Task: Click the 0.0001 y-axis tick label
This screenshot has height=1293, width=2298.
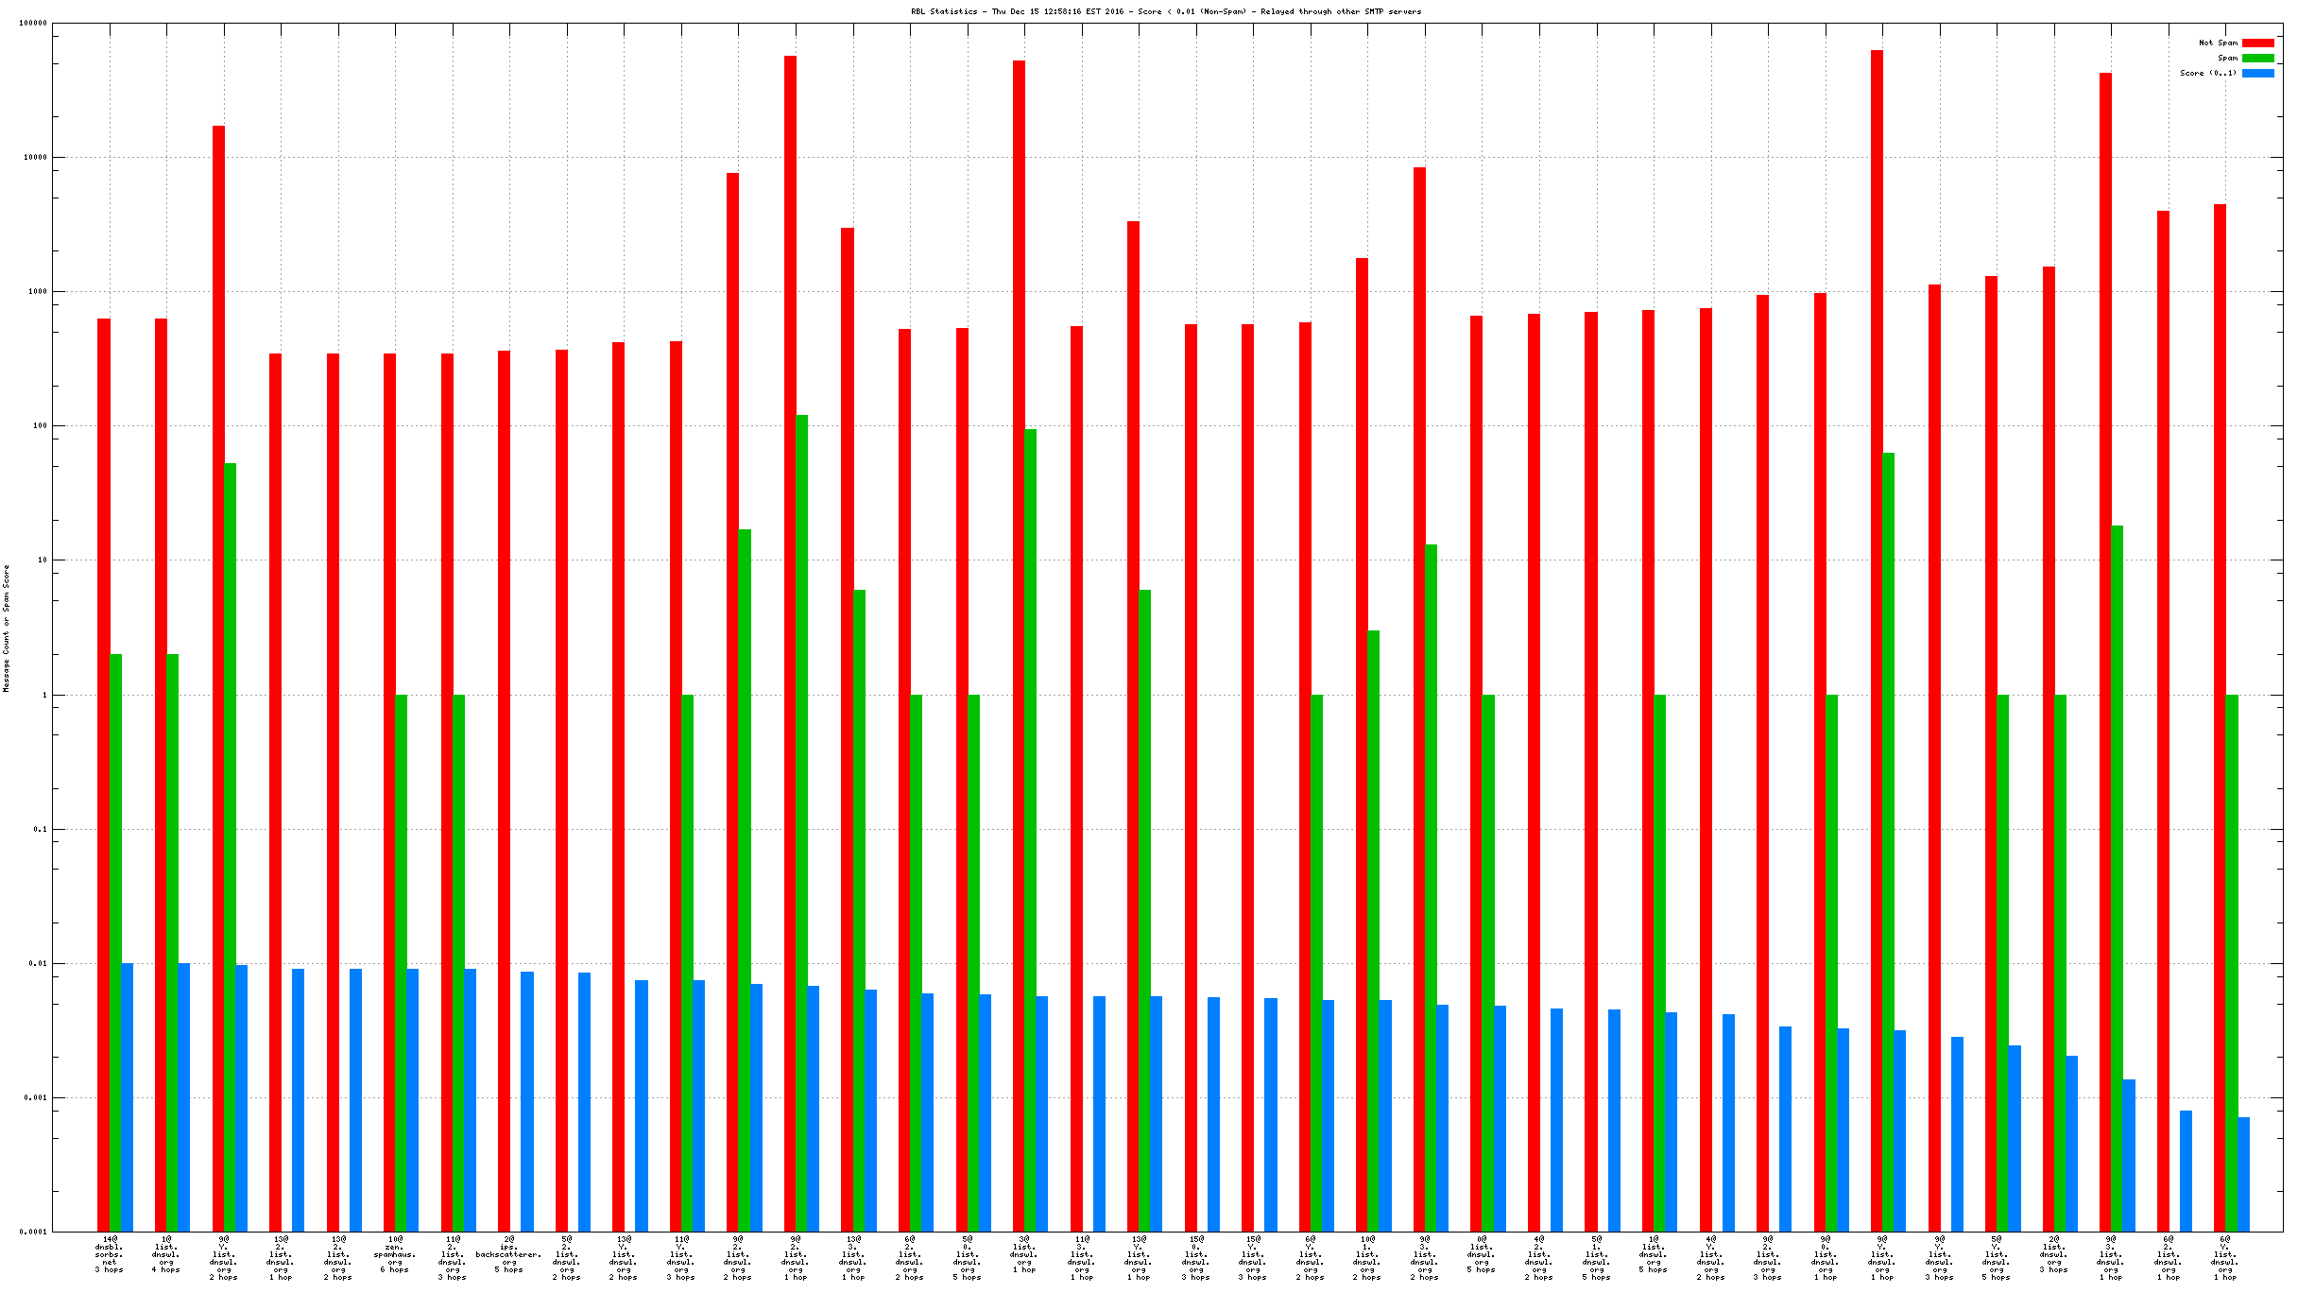Action: 33,1232
